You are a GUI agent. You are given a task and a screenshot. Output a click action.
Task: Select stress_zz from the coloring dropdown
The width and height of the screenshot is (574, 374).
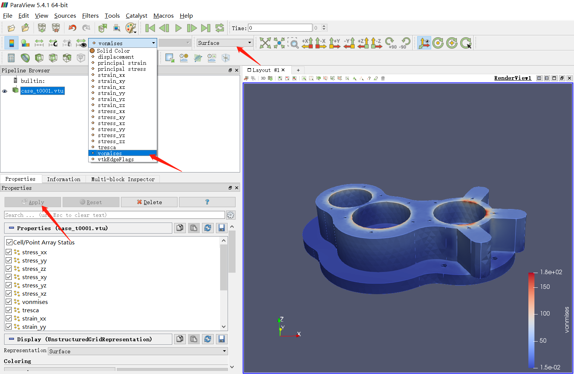112,141
